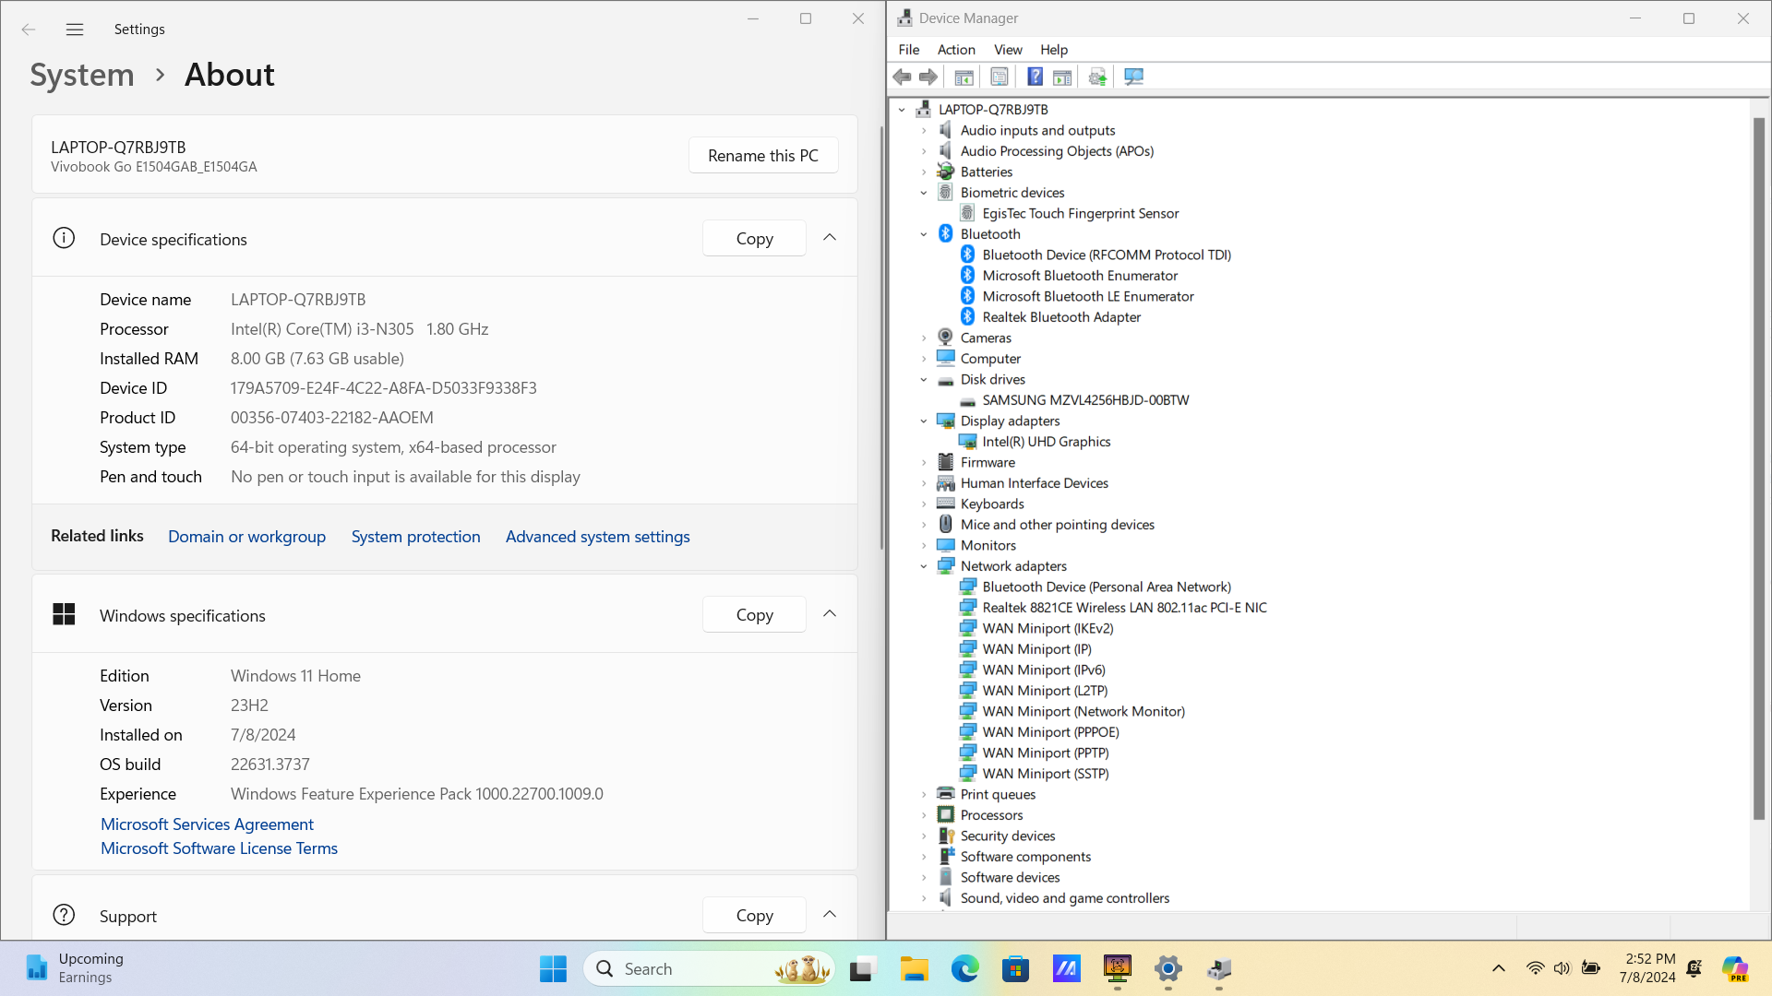Click the Wi-Fi network tray icon
Screen dimensions: 1772x996
pyautogui.click(x=1535, y=968)
